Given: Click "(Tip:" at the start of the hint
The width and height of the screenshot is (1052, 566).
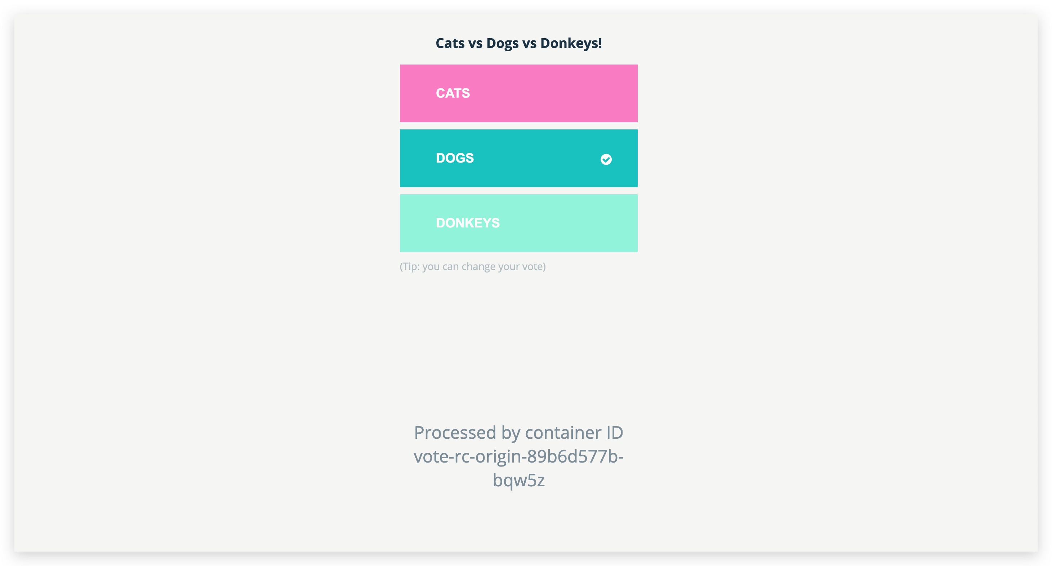Looking at the screenshot, I should [410, 266].
